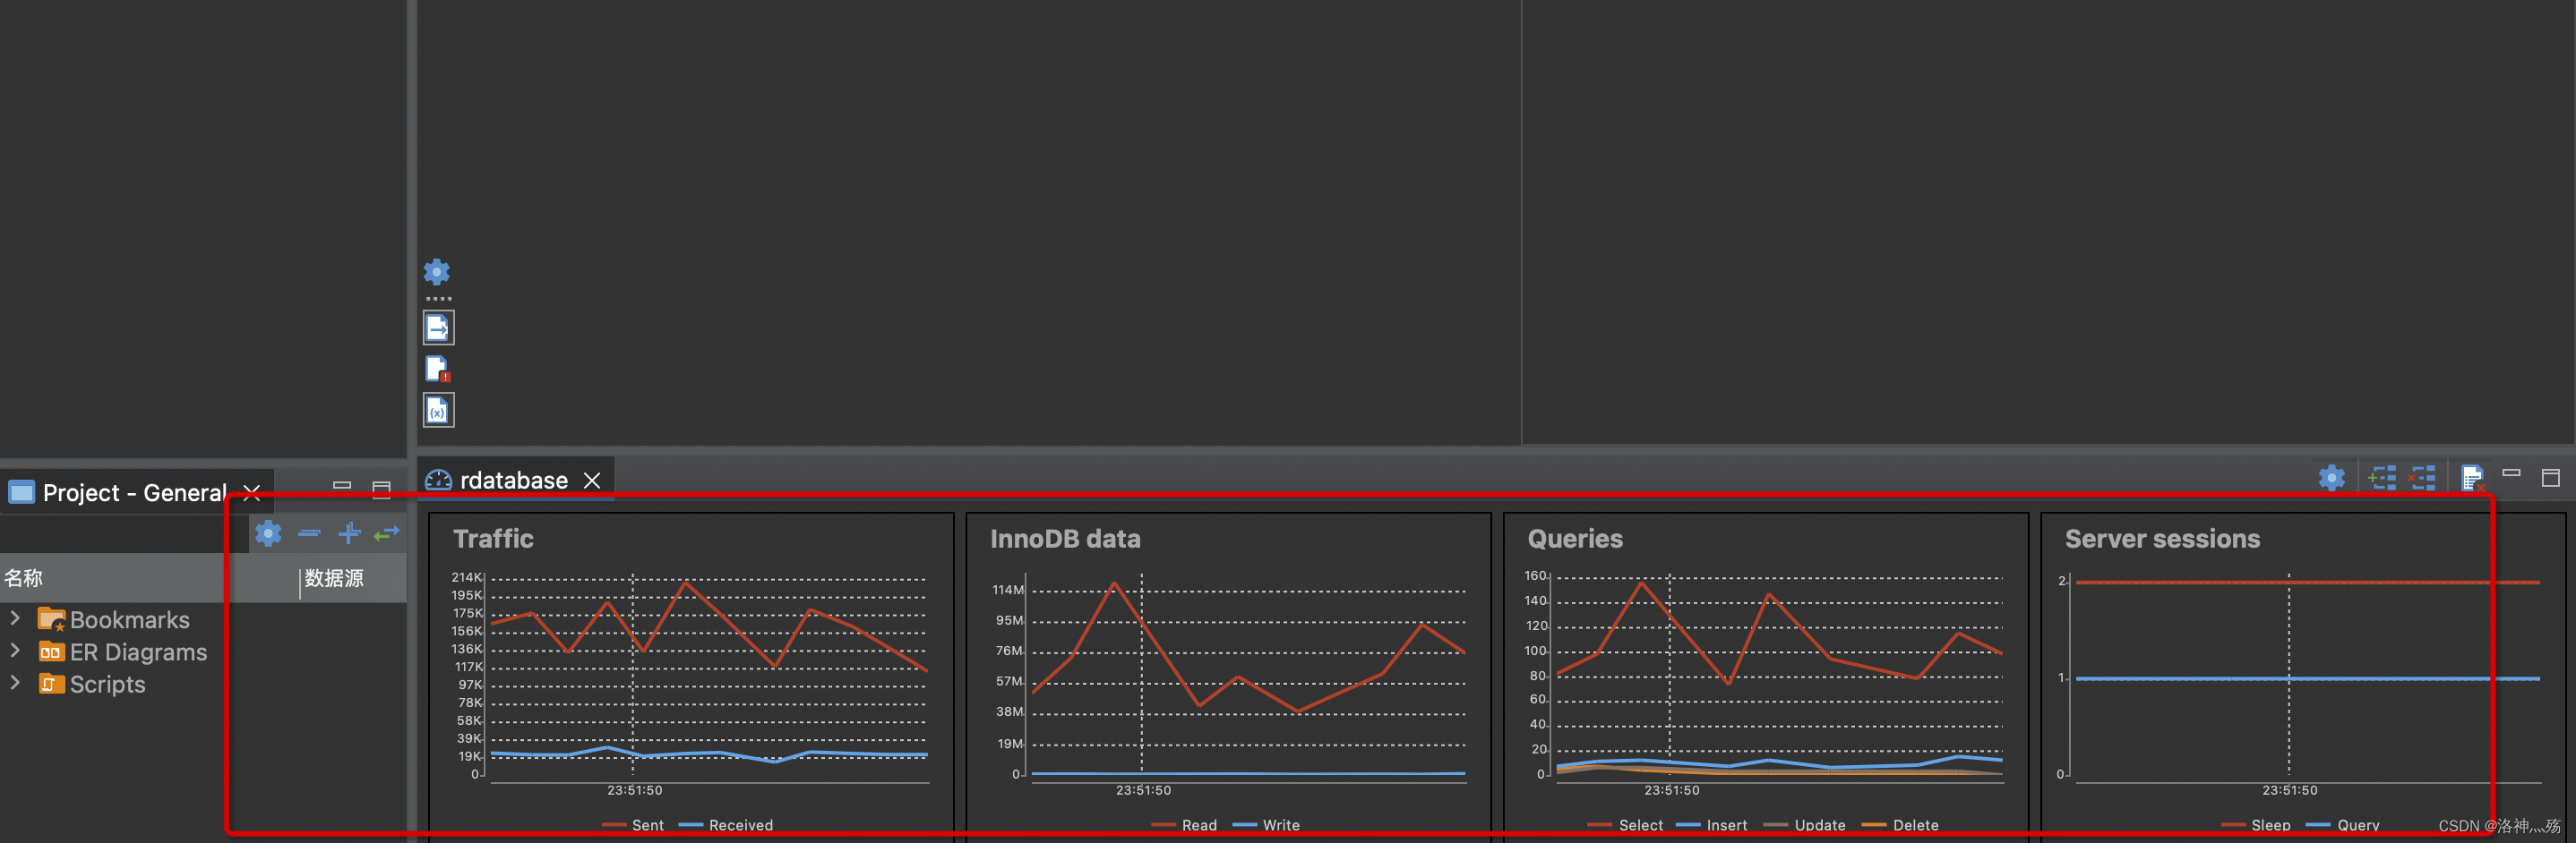Click the blue plus create icon in Project panel

tap(348, 533)
